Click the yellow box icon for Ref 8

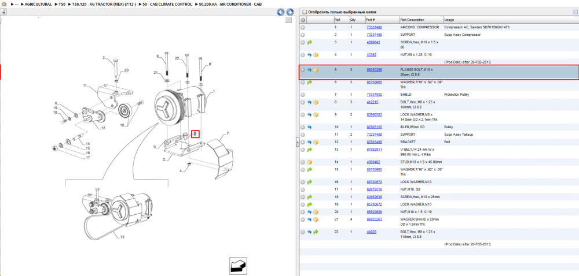click(x=316, y=102)
